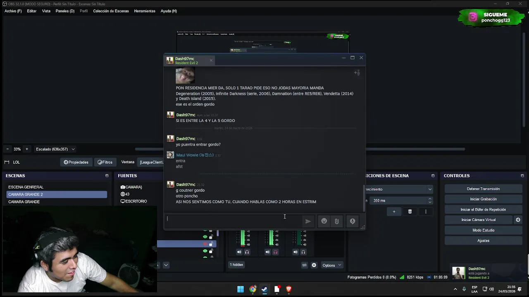This screenshot has width=529, height=297.
Task: Adjust the 350 ms duration stepper
Action: point(430,200)
